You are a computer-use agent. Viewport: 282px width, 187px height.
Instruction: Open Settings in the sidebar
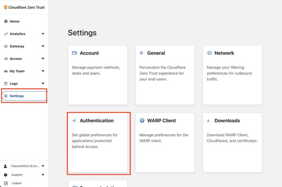coord(17,96)
